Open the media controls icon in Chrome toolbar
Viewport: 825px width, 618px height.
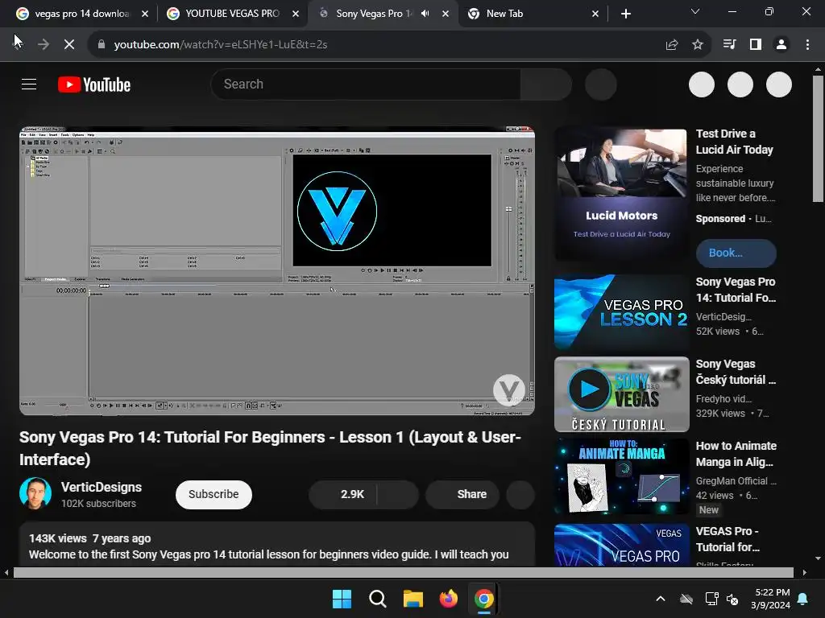coord(730,45)
